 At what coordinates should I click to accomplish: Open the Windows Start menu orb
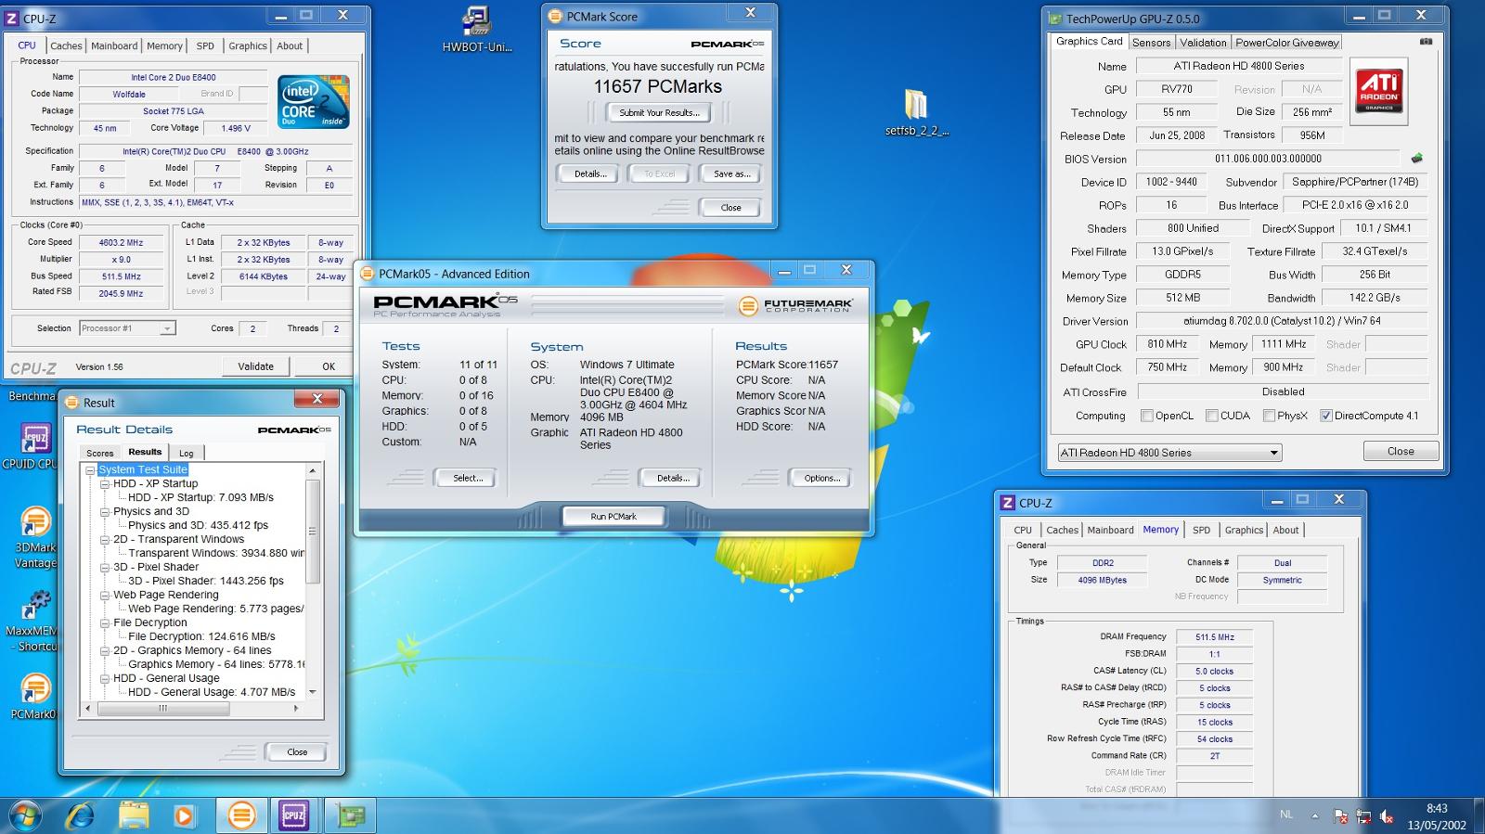point(24,815)
